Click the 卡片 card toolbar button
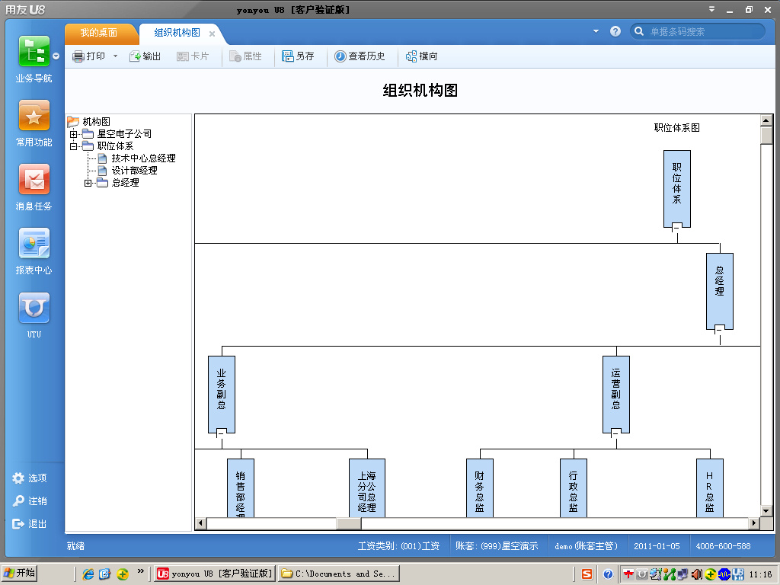 193,56
